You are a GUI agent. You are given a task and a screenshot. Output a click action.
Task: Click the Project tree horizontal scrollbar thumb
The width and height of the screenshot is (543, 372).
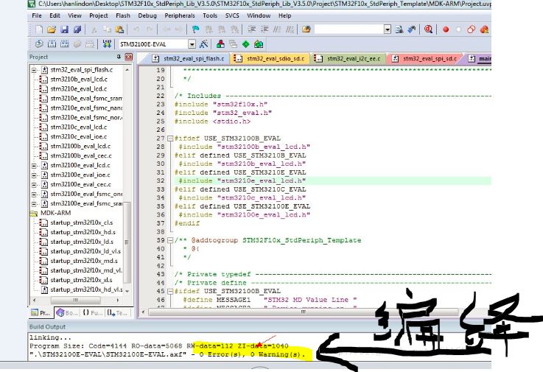click(x=75, y=300)
